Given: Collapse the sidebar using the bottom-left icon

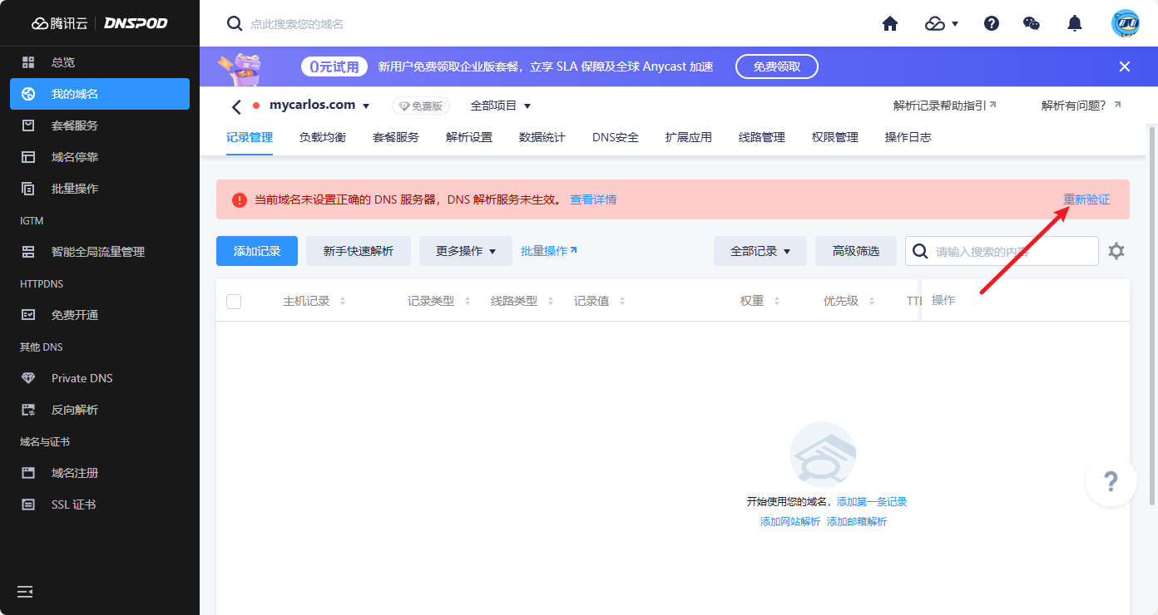Looking at the screenshot, I should point(26,591).
